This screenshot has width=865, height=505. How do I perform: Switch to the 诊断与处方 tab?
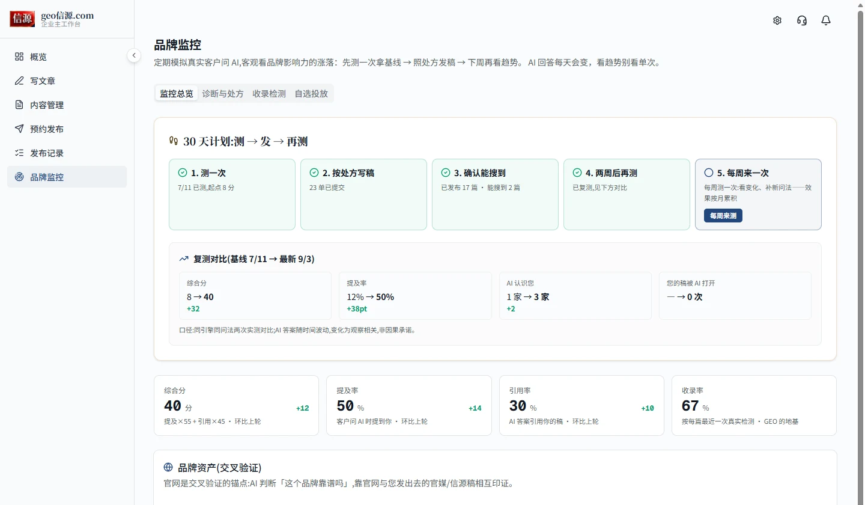223,93
